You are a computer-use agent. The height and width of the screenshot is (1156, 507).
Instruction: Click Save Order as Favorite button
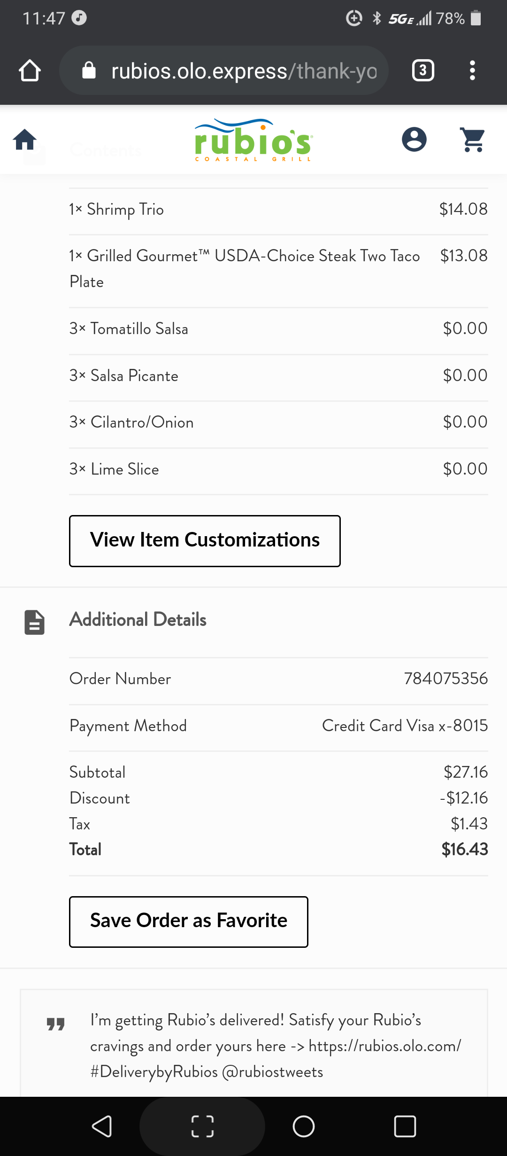(x=189, y=922)
